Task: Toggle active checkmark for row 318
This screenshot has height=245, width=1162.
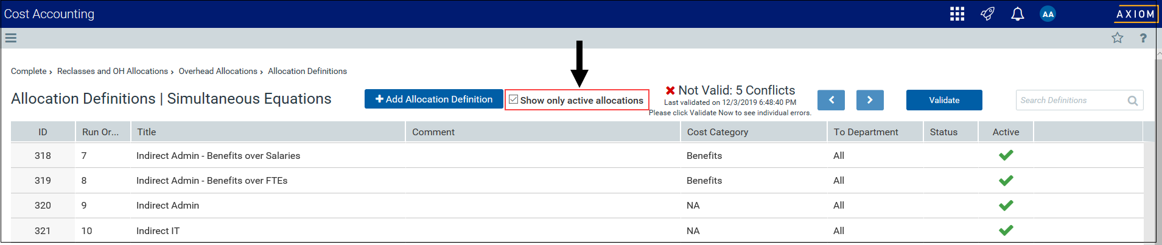Action: pyautogui.click(x=1006, y=155)
